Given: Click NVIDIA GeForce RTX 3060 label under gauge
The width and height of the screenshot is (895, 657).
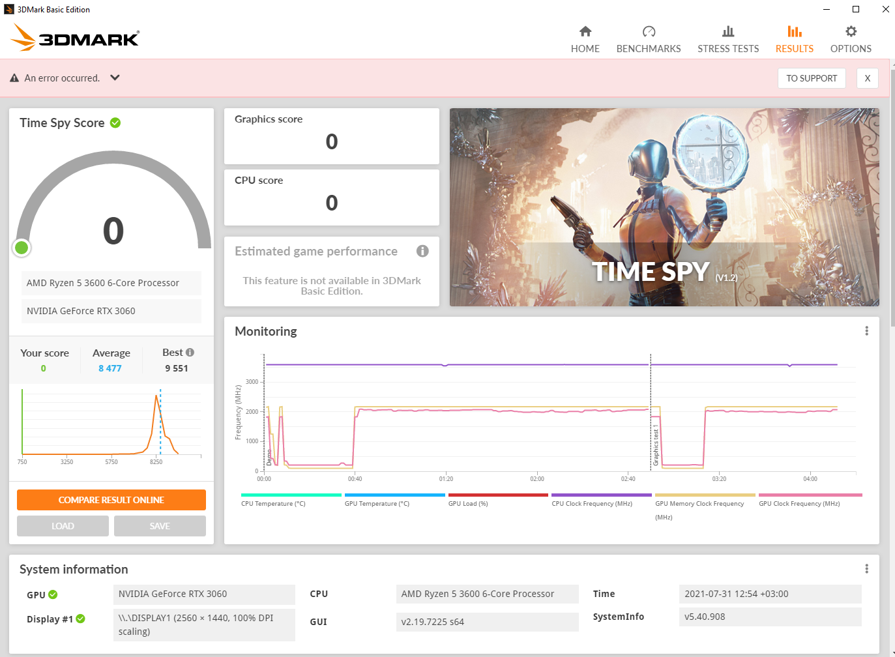Looking at the screenshot, I should (111, 311).
